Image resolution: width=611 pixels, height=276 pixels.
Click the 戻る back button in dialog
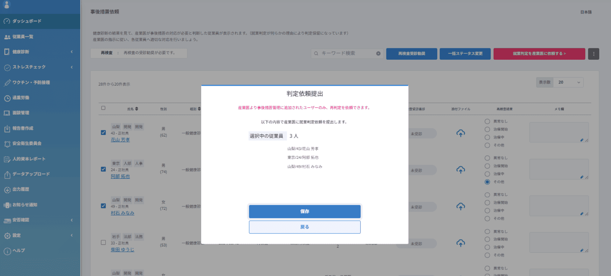point(305,227)
